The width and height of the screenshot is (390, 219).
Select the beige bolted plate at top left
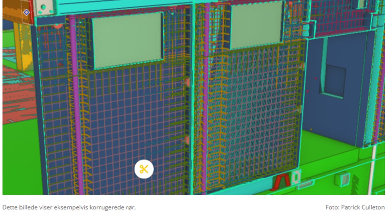(x=44, y=7)
